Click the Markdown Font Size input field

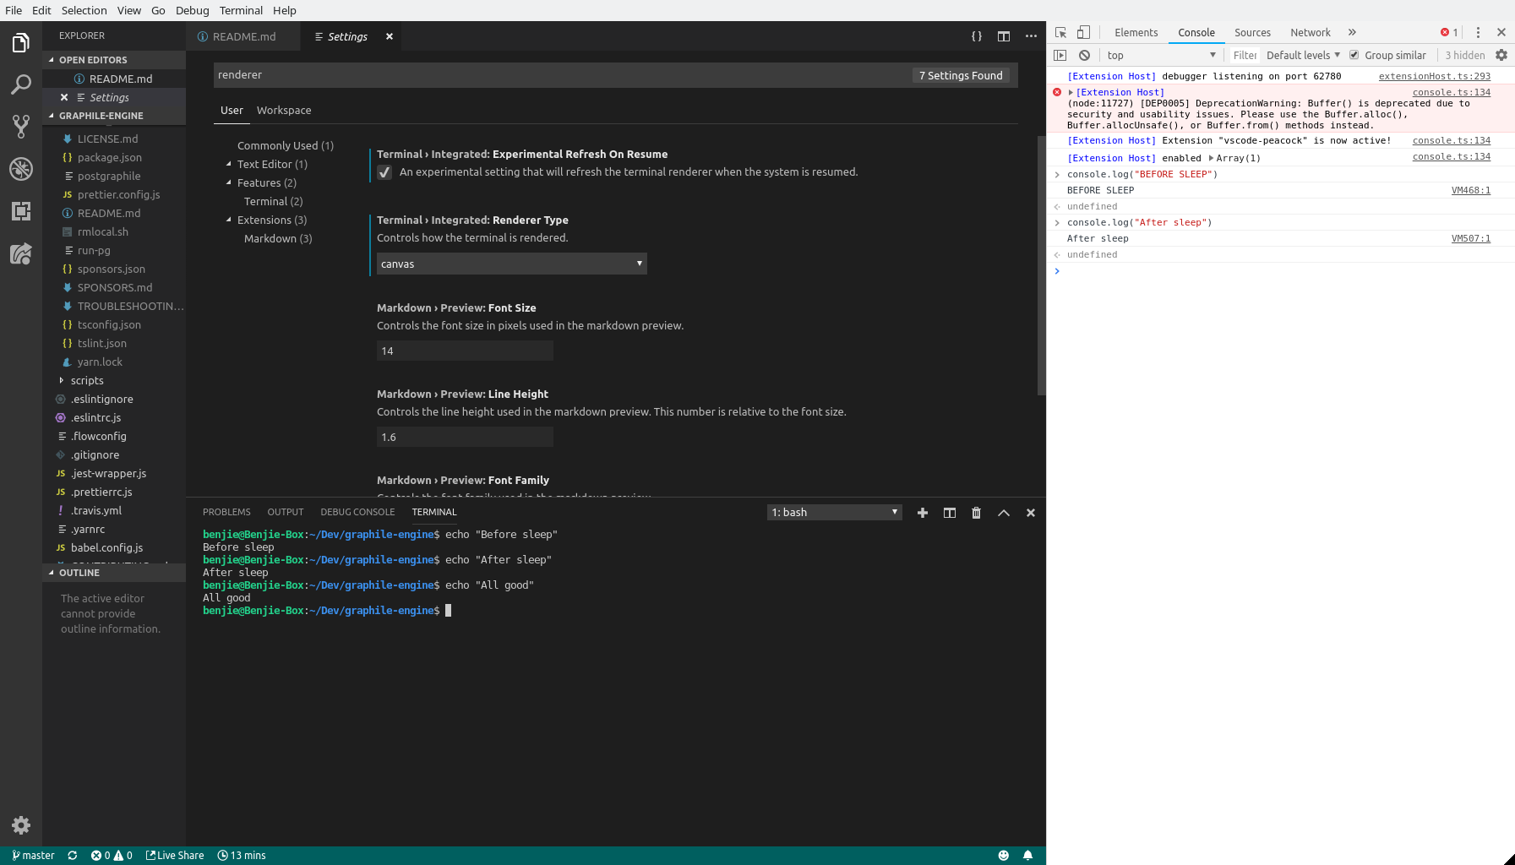[465, 351]
